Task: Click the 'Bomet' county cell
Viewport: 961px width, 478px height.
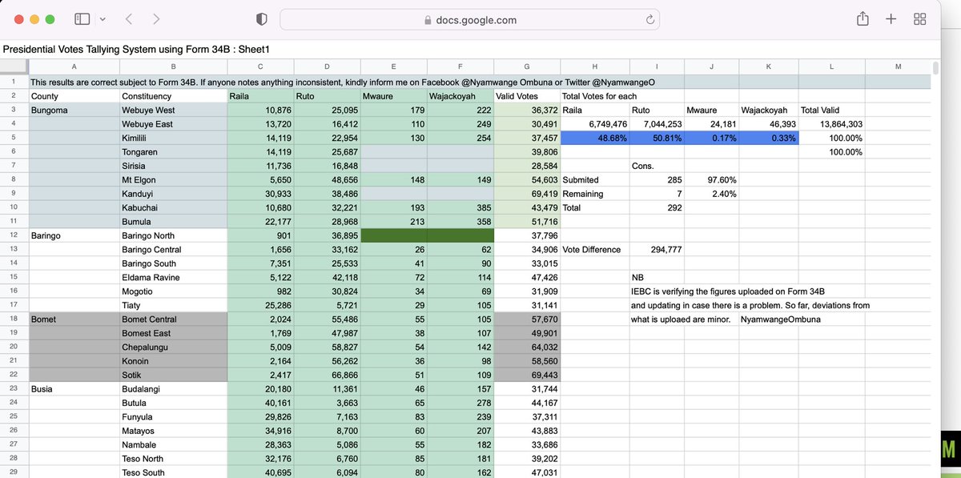Action: (x=74, y=319)
